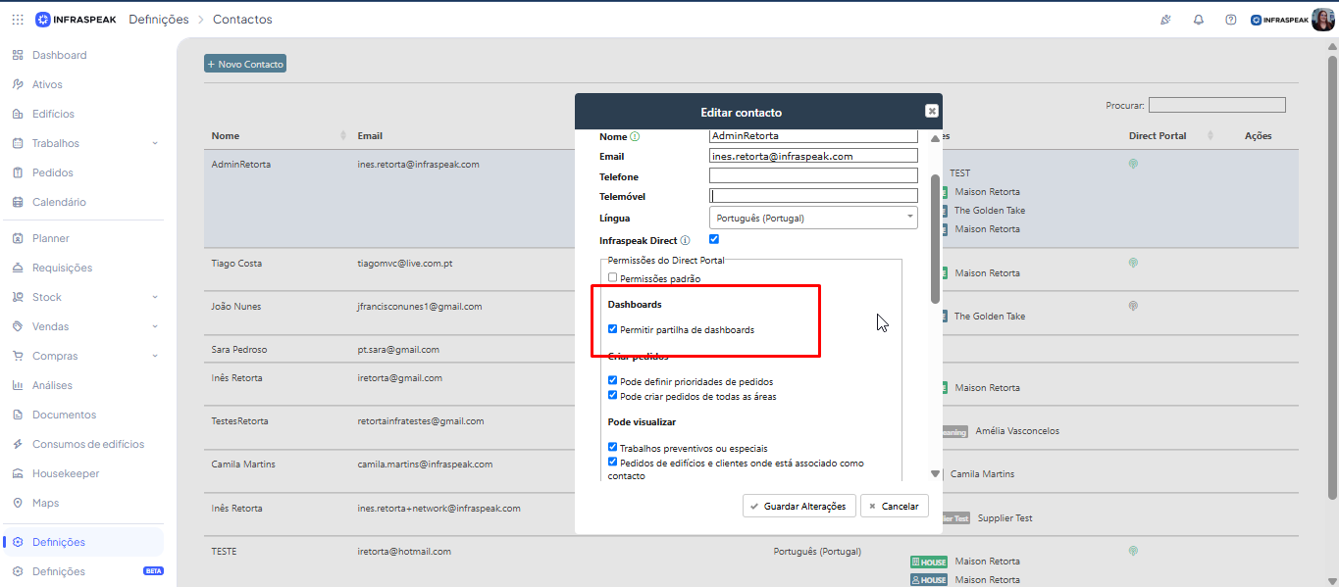This screenshot has width=1339, height=587.
Task: Toggle Permitir partilha de dashboards checkbox
Action: pos(613,329)
